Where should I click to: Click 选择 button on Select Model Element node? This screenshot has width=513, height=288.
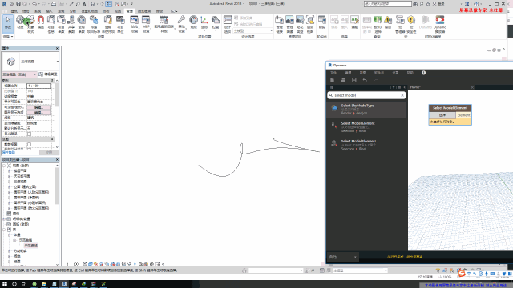442,115
